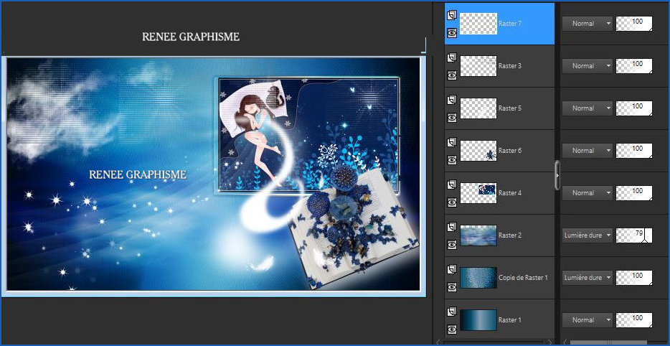The image size is (670, 346).
Task: Click the layer type icon of Raster 2
Action: [452, 227]
